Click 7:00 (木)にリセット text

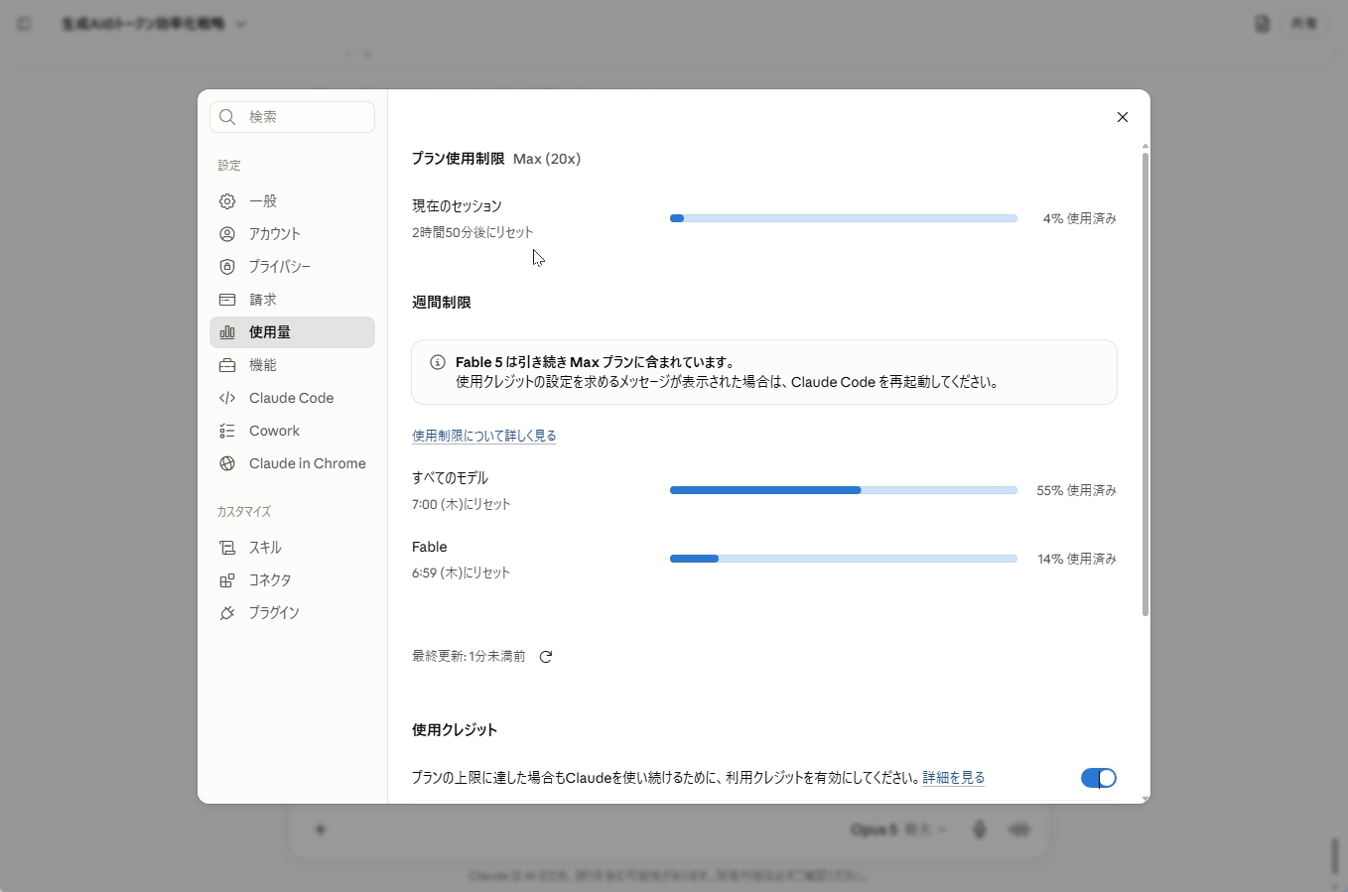tap(462, 504)
